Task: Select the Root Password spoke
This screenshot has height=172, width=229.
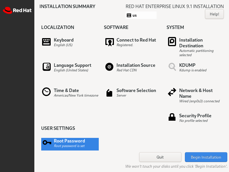Action: point(70,144)
